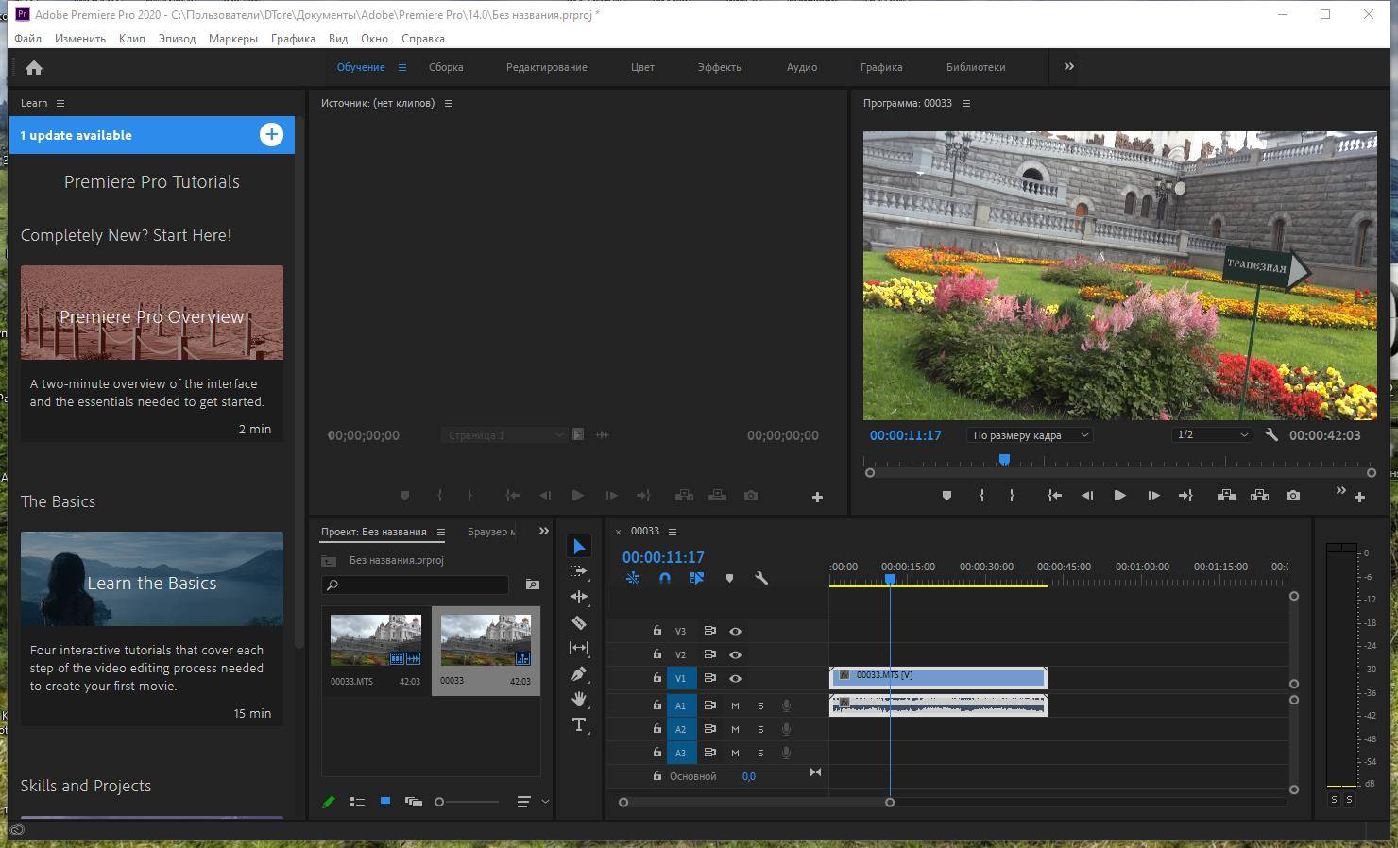The width and height of the screenshot is (1398, 848).
Task: Play video in Program monitor
Action: (x=1119, y=496)
